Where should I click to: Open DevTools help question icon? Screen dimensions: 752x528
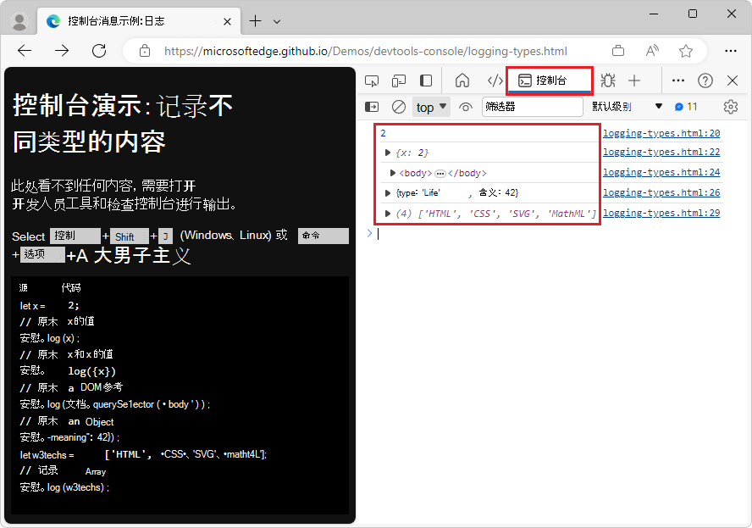[705, 81]
